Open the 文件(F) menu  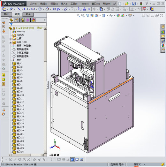(34, 4)
